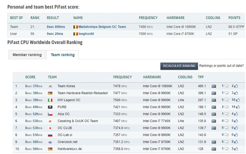This screenshot has height=154, width=246.
Task: Click Team Korea team name
Action: (66, 86)
